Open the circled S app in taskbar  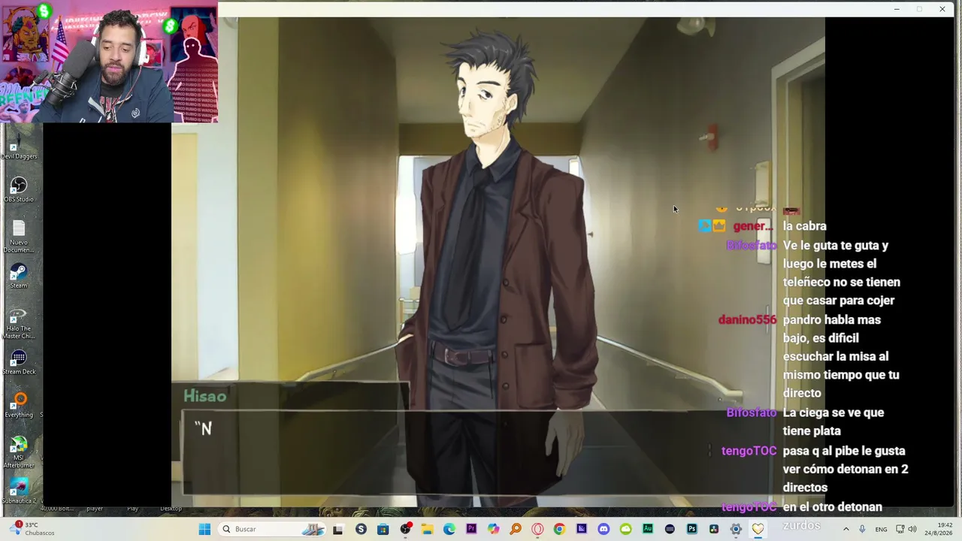[x=361, y=529]
